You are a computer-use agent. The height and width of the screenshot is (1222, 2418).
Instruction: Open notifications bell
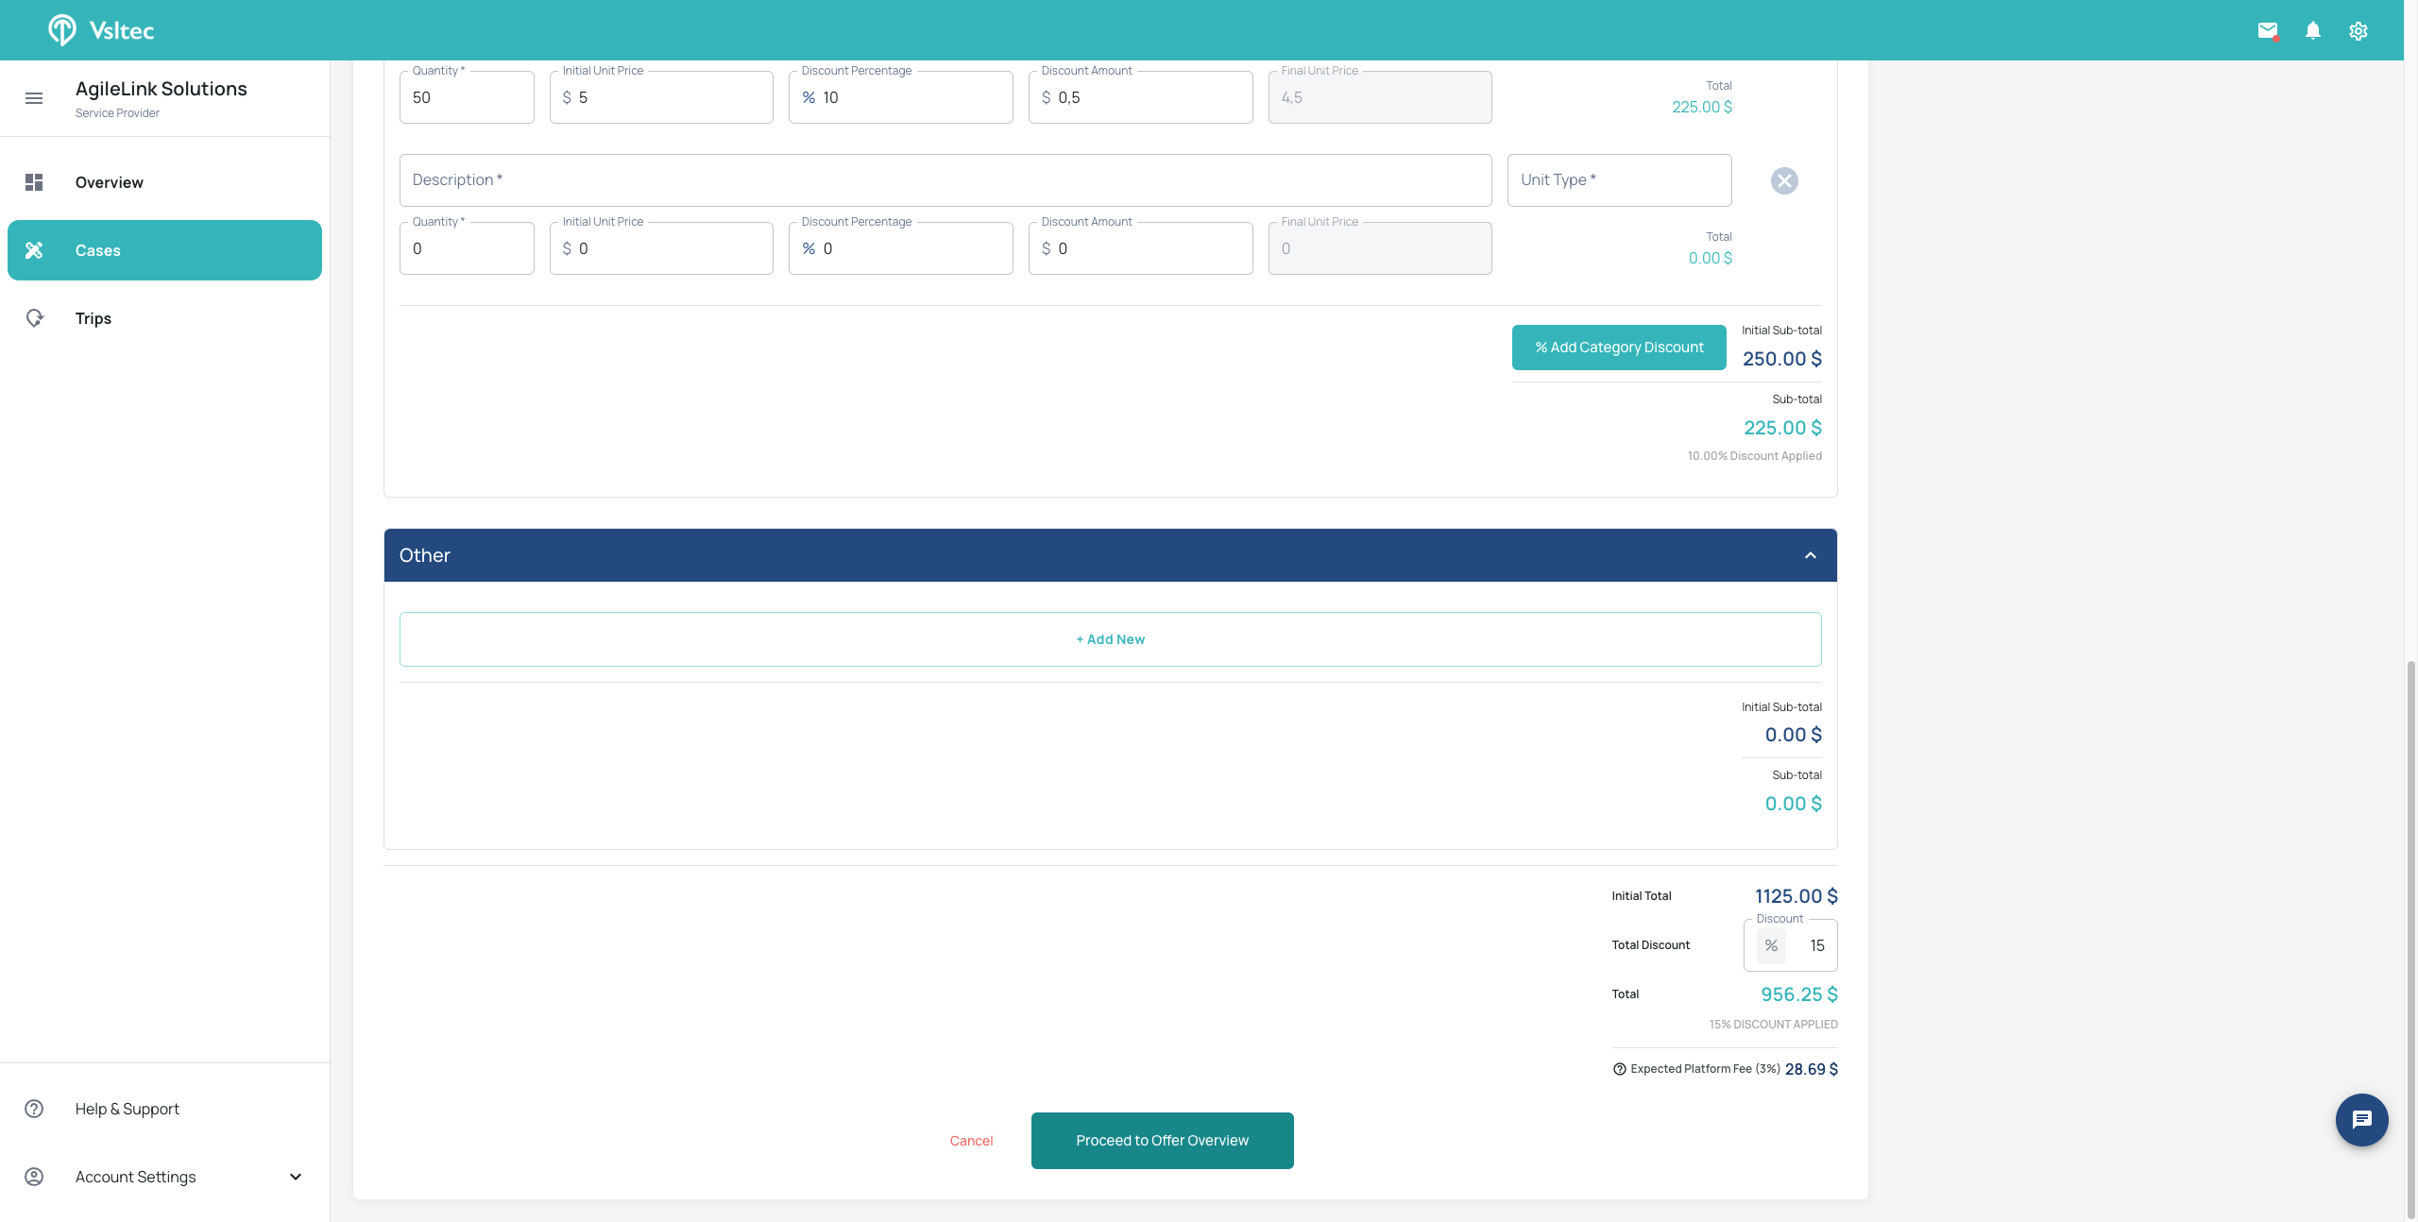point(2312,30)
